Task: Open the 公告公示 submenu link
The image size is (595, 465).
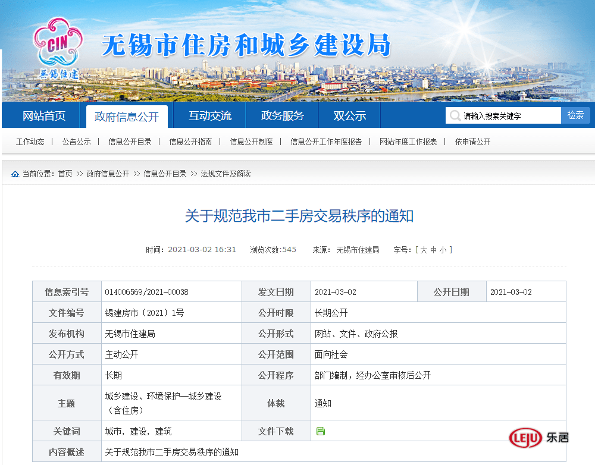Action: tap(76, 142)
